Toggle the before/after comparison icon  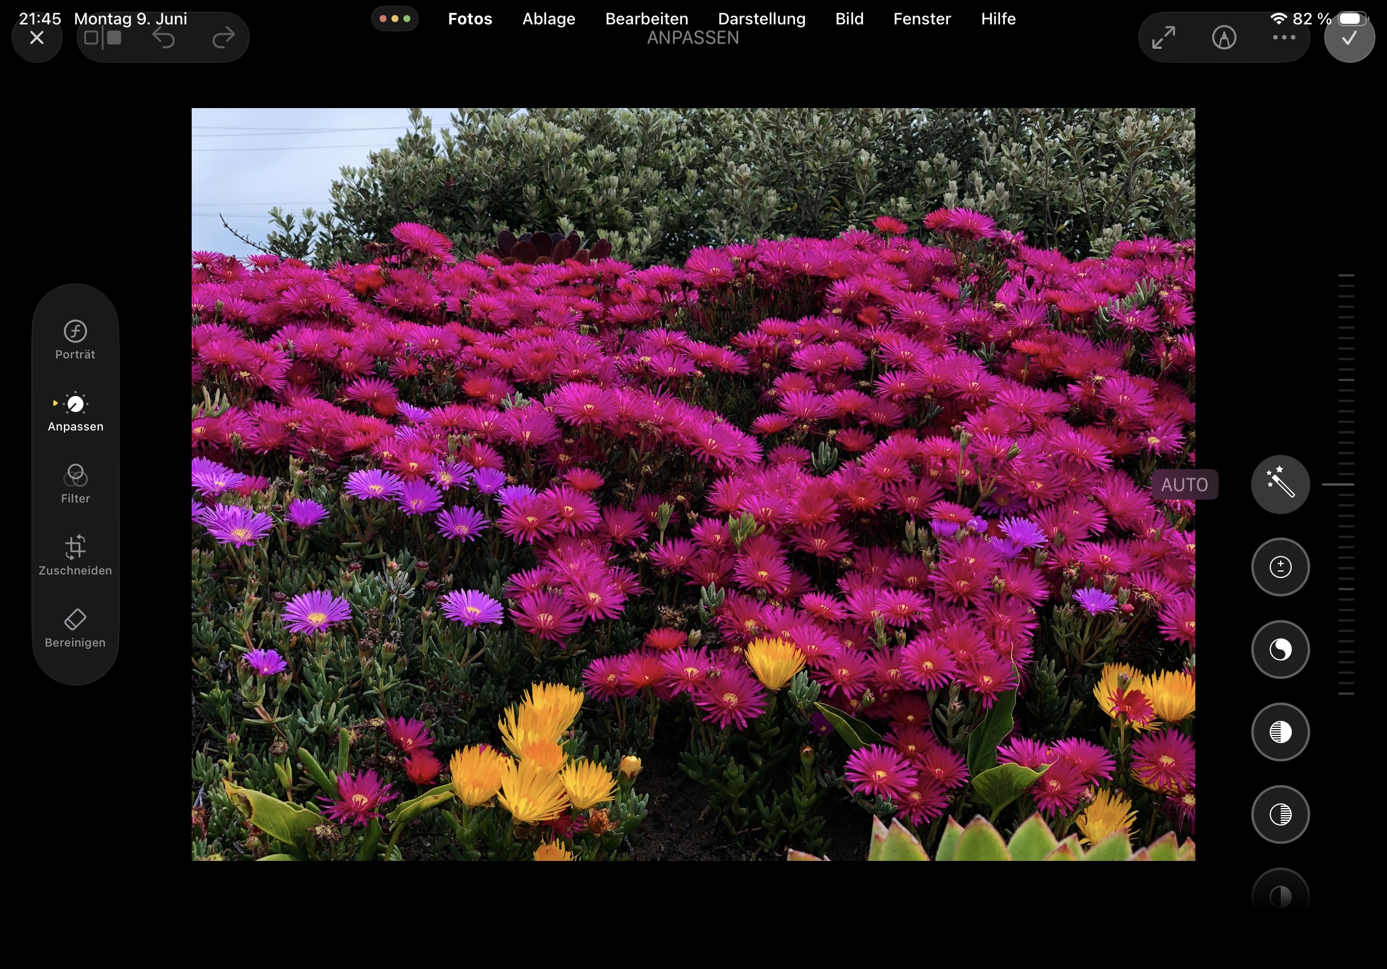[x=103, y=38]
